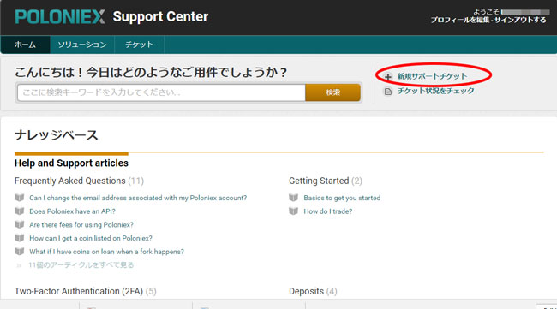Open 'What if I have coins on loan' article

click(x=106, y=252)
